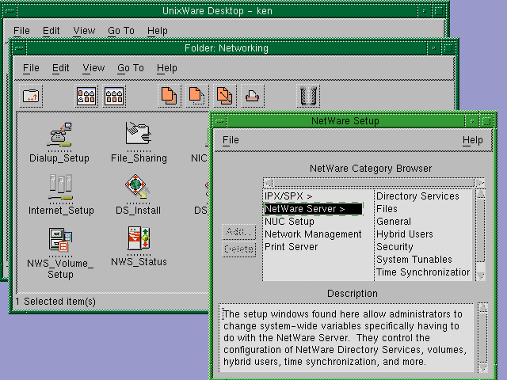Open Help menu in NetWare Setup
The image size is (507, 380).
(x=472, y=140)
